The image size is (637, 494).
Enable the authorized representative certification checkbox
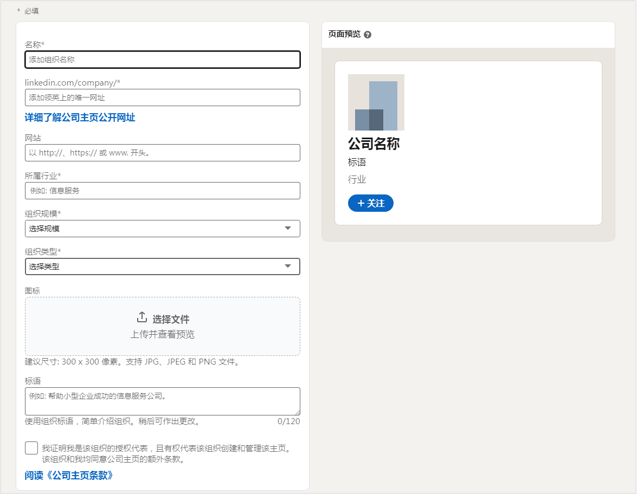coord(31,447)
